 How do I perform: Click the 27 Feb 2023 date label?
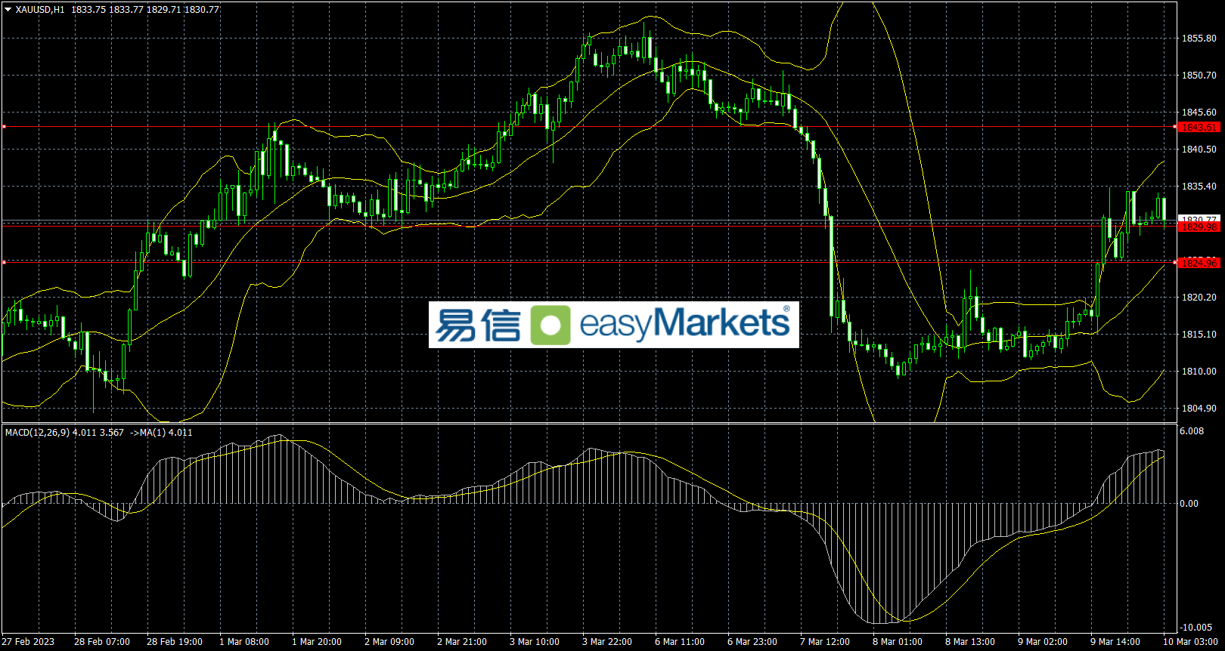[28, 641]
